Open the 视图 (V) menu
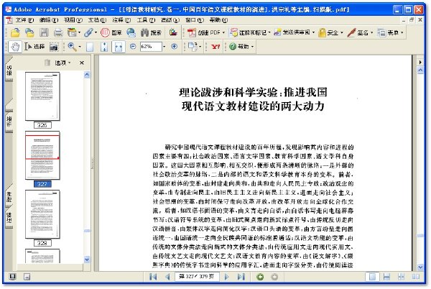Viewport: 431px width, 289px height. coord(73,20)
